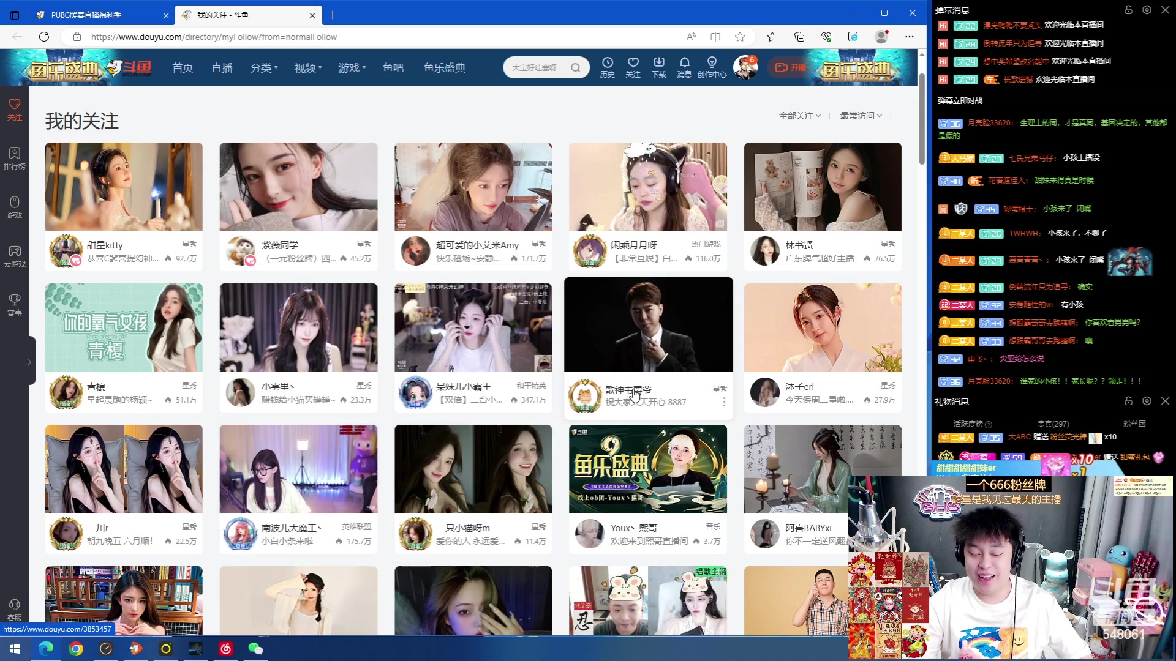Open the browser profile icon

881,37
